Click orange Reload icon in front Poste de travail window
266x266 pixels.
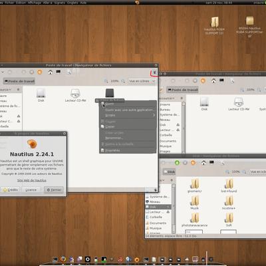point(40,72)
